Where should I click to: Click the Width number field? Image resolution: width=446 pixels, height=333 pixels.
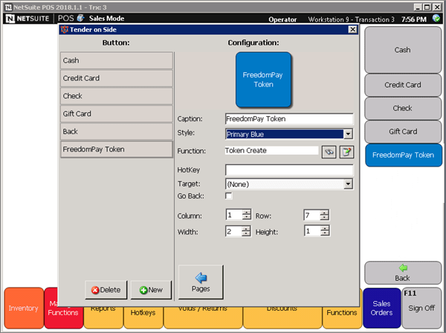point(234,231)
